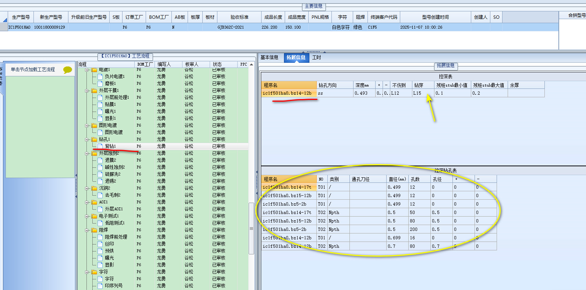The image size is (586, 290).
Task: Select the 拓展信息 tab
Action: click(296, 58)
